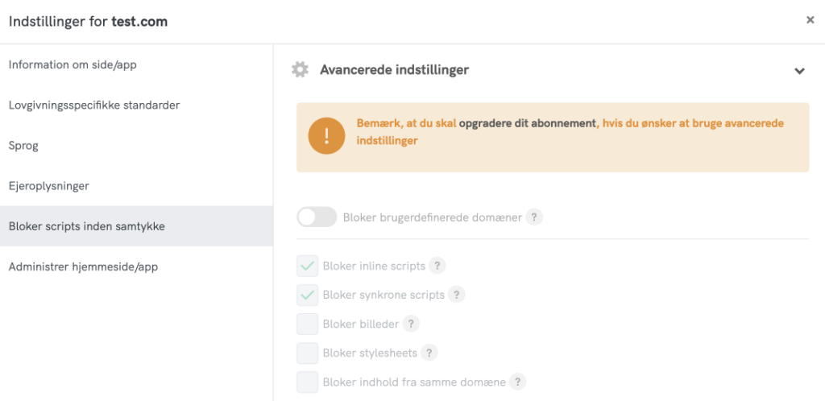Image resolution: width=825 pixels, height=401 pixels.
Task: Open help tooltip for Bloker stylesheets
Action: tap(429, 353)
